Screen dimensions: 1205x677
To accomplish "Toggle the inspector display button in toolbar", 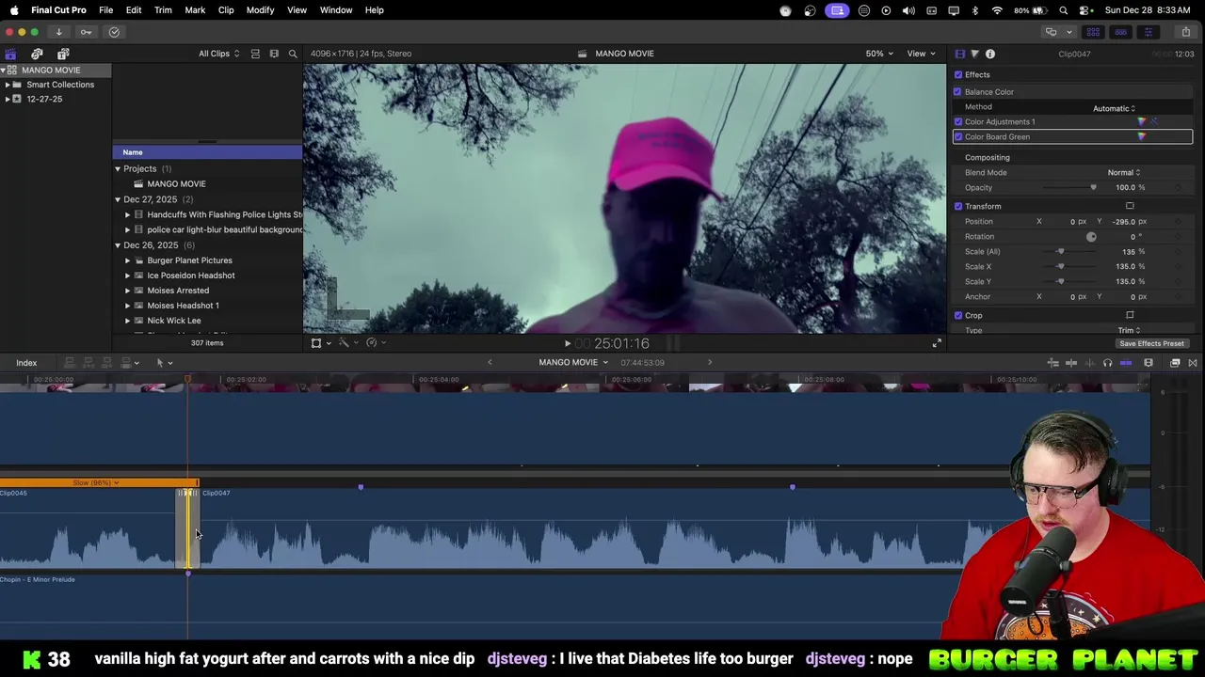I will pos(1148,32).
